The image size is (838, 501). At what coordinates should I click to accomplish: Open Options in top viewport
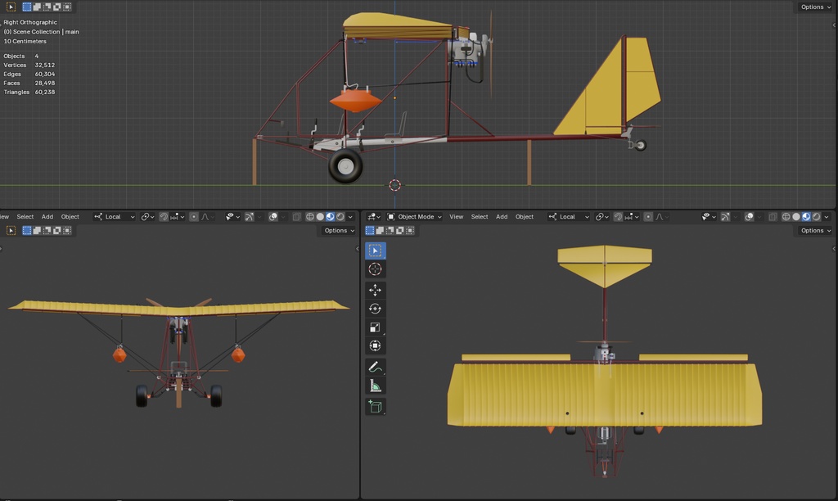pyautogui.click(x=816, y=7)
